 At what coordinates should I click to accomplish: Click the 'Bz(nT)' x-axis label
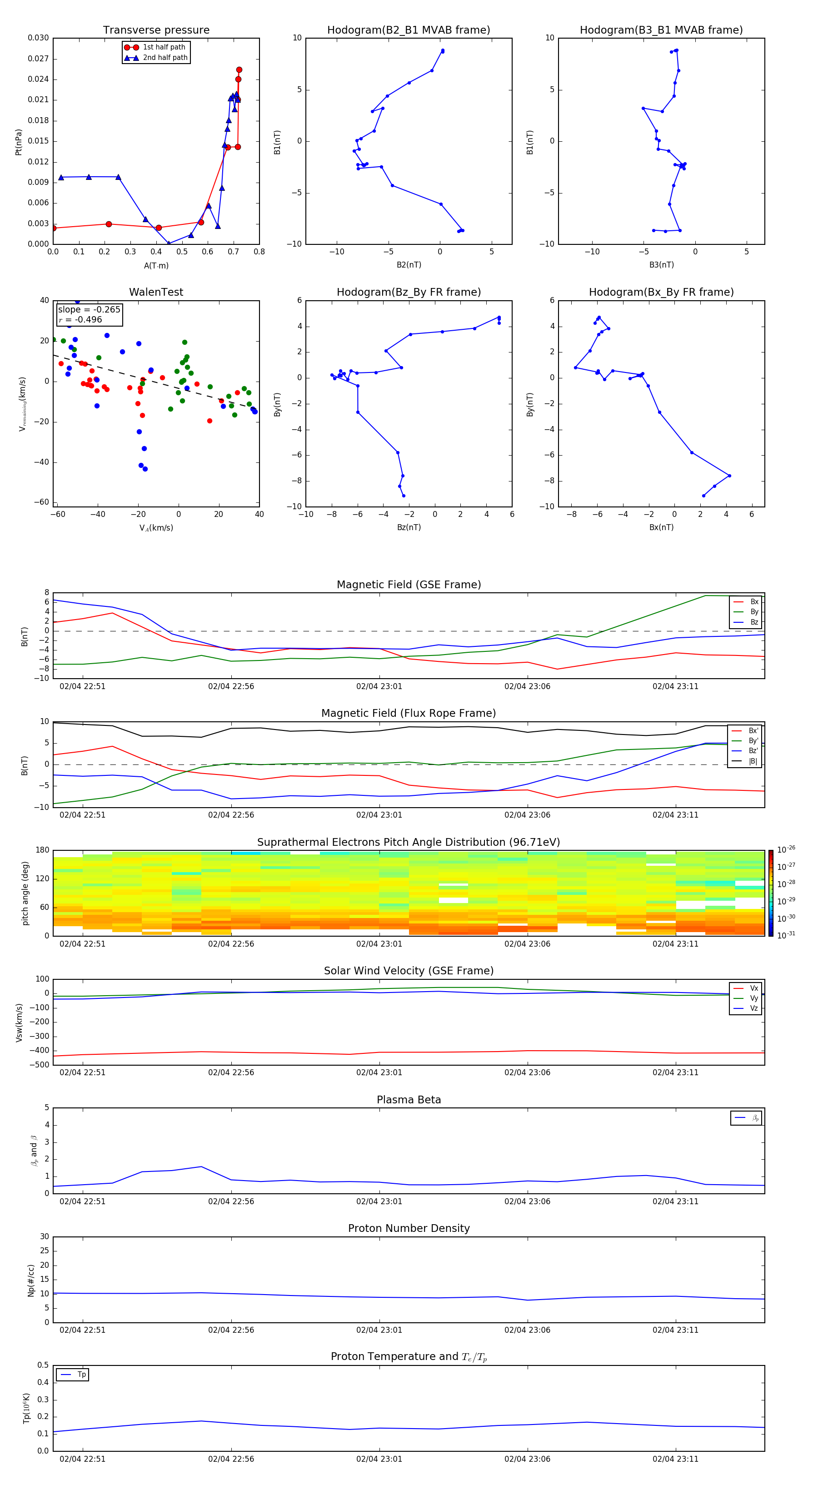(409, 527)
